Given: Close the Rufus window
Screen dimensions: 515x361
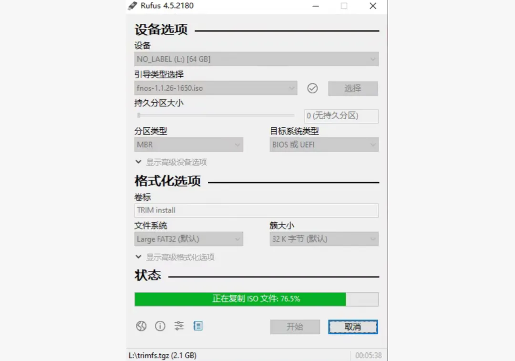Looking at the screenshot, I should tap(373, 6).
